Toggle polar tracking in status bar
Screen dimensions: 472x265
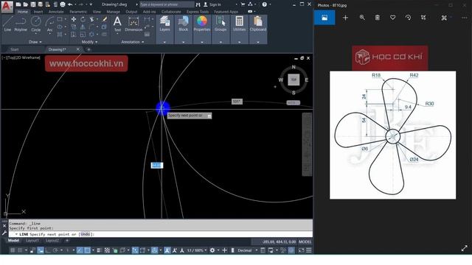point(55,250)
